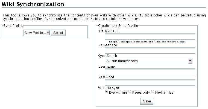Click the Sync Depth label text
This screenshot has height=109, width=208.
tap(108, 56)
